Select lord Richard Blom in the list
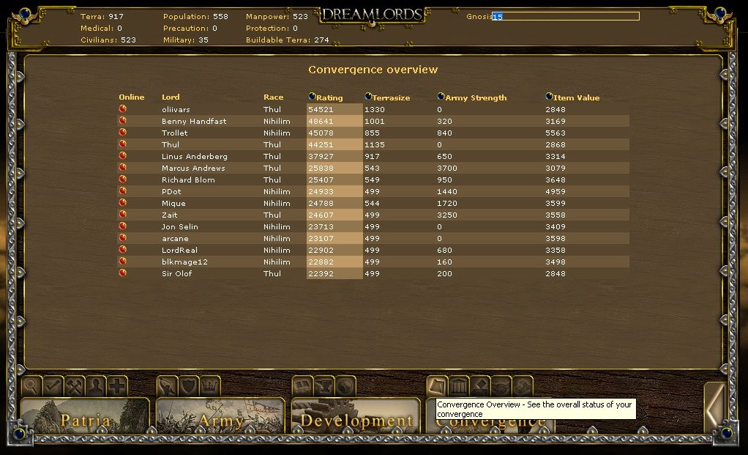Screen dimensions: 748x455 [x=188, y=180]
